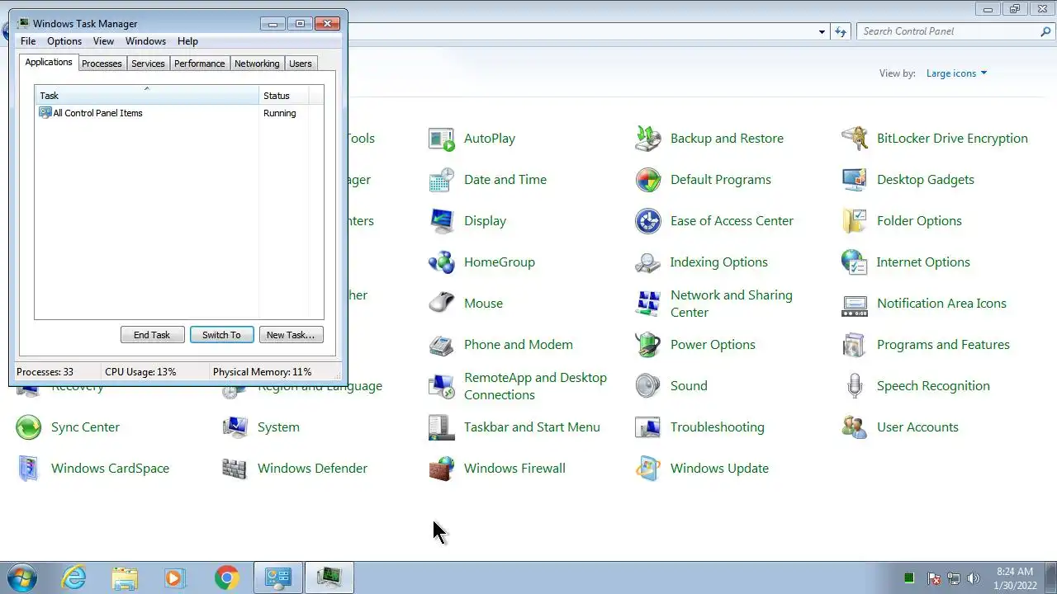Switch to the Processes tab
Image resolution: width=1057 pixels, height=594 pixels.
(x=102, y=64)
